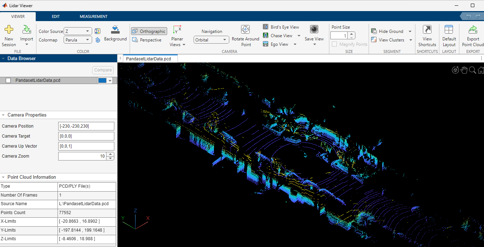Toggle visibility of PandasetLidarData.pcd checkbox
Image resolution: width=484 pixels, height=247 pixels.
coord(8,80)
